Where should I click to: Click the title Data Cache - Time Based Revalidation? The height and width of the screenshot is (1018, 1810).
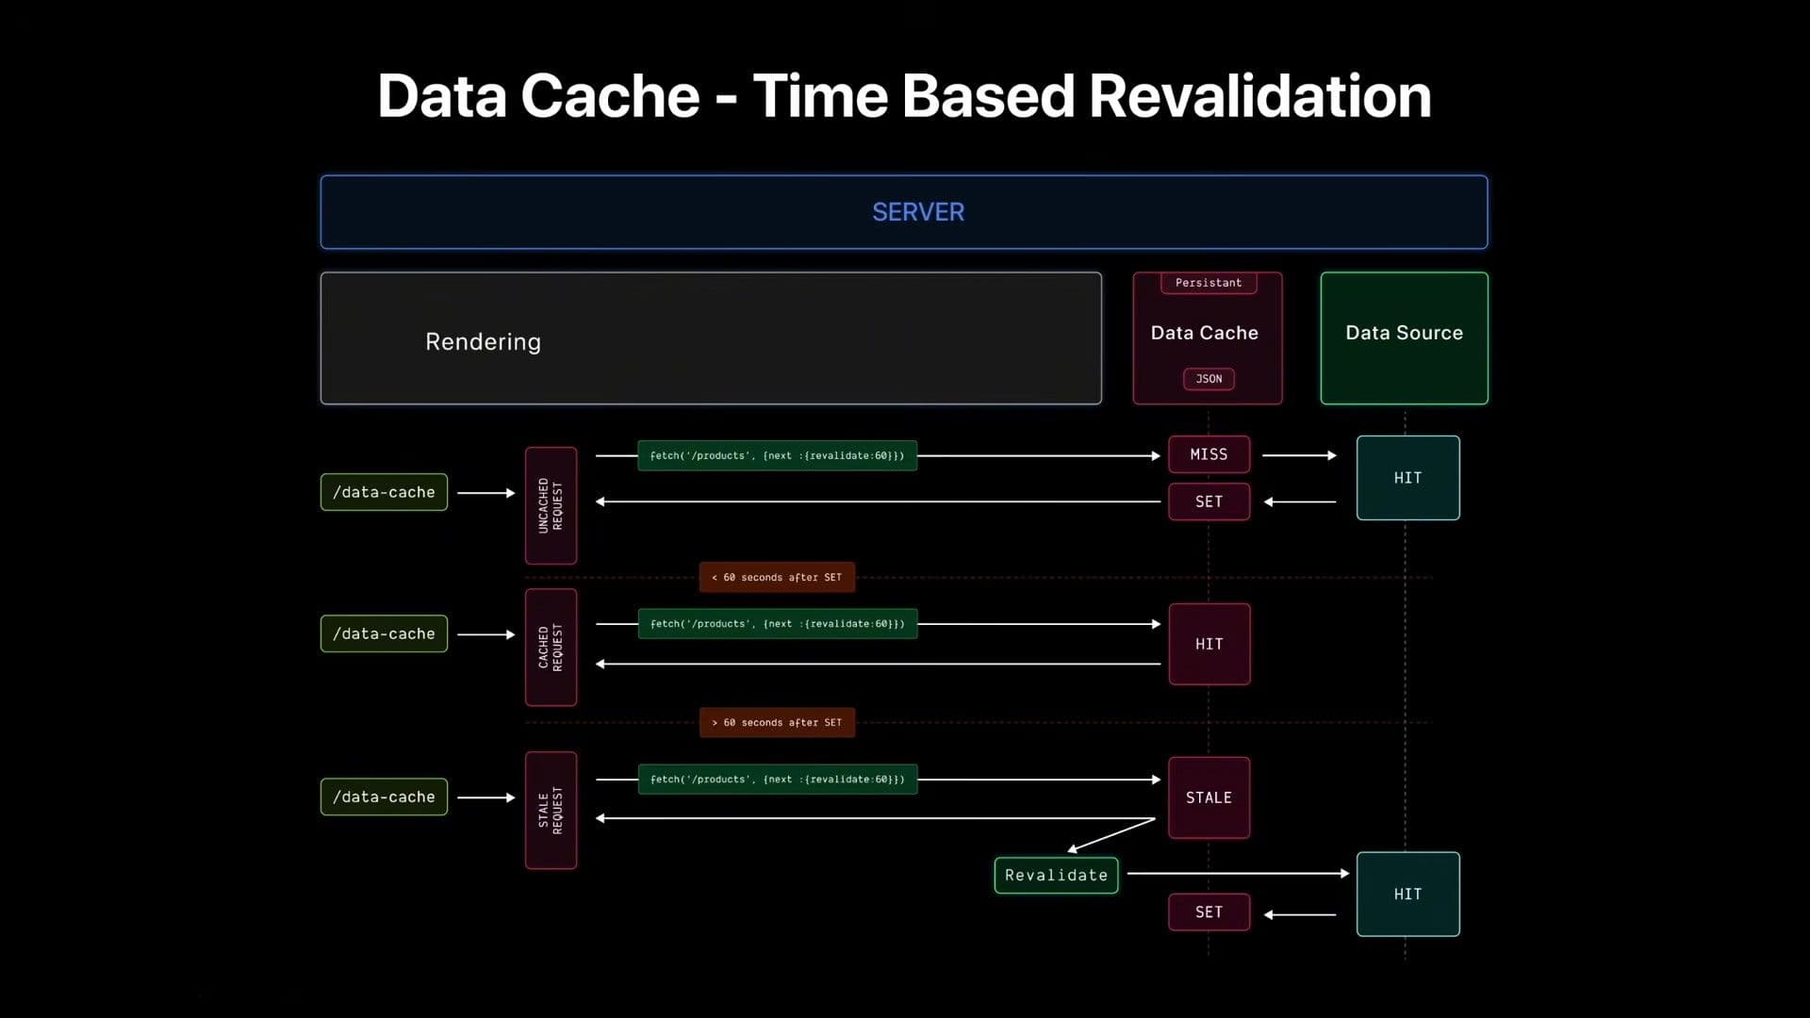pyautogui.click(x=904, y=94)
